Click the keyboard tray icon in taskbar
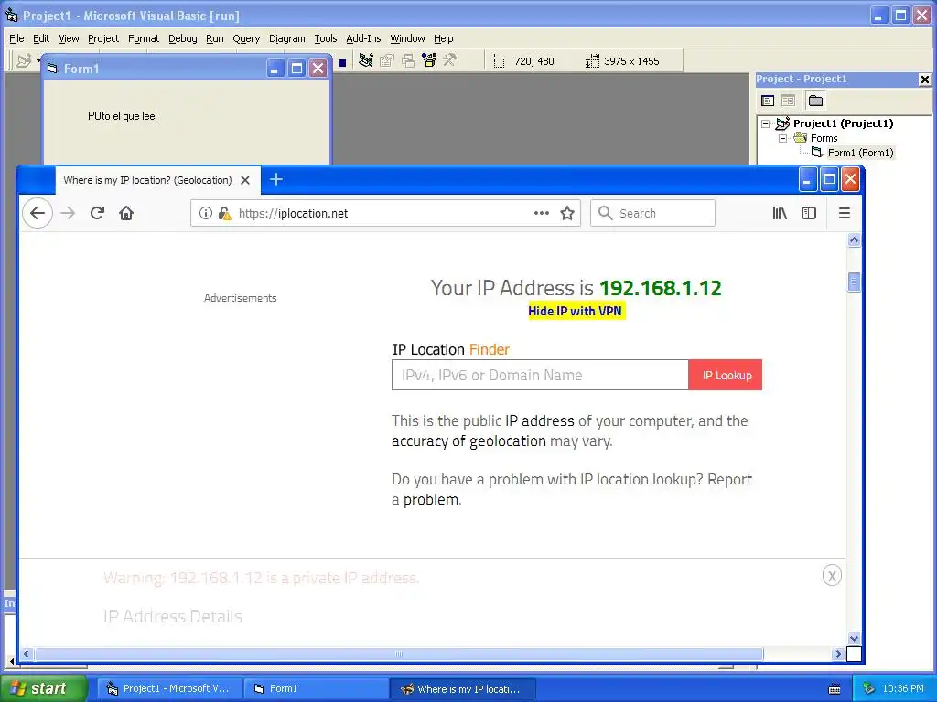 [x=835, y=689]
